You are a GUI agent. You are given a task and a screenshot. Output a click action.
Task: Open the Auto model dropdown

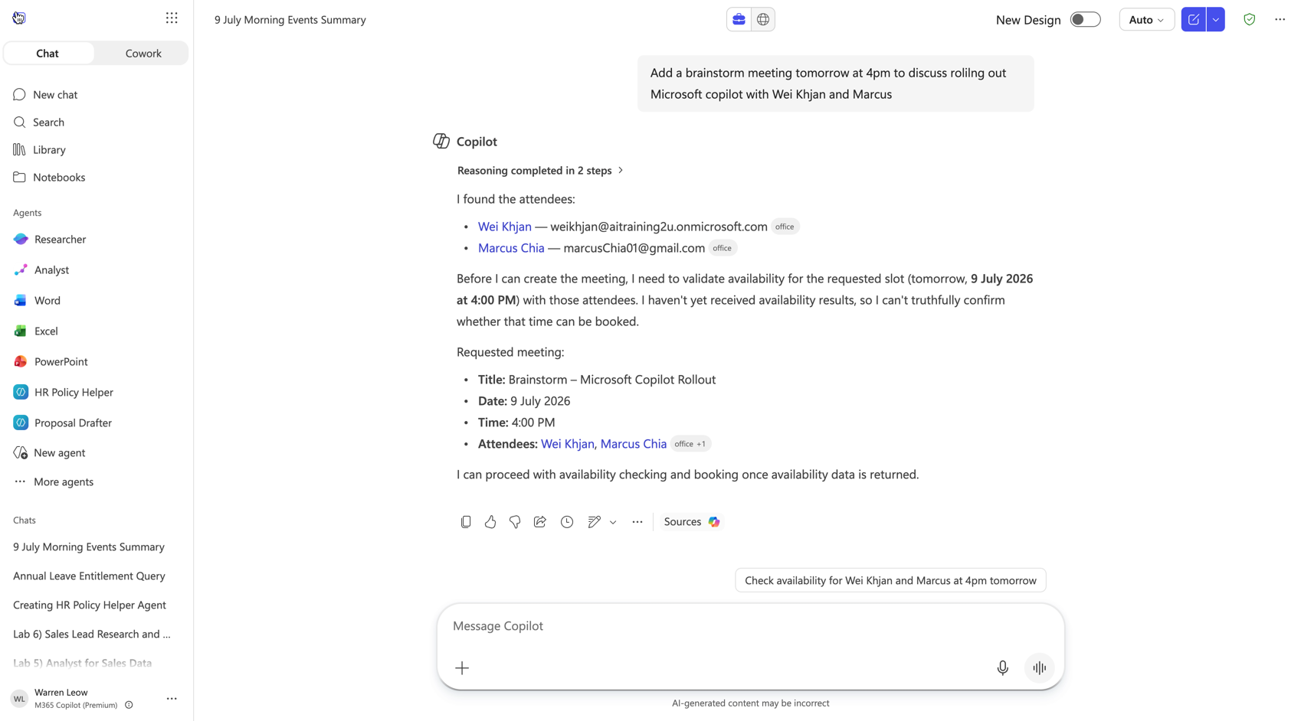[1146, 19]
